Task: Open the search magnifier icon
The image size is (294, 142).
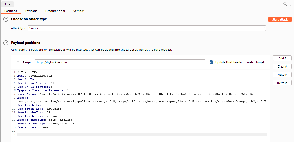Action: click(x=285, y=4)
